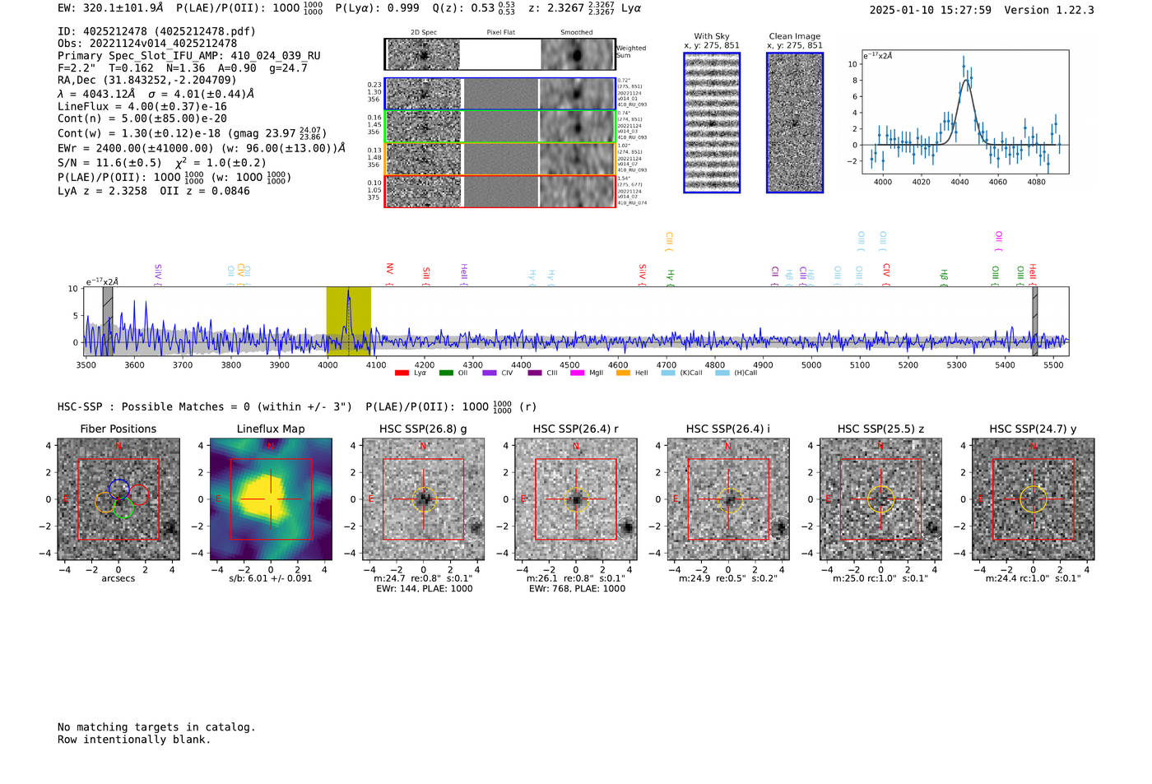The height and width of the screenshot is (784, 1152).
Task: Click the Q(z): 0.53 header value
Action: point(474,8)
